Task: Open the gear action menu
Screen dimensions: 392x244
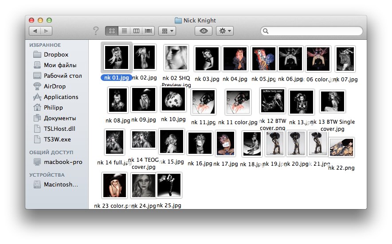Action: point(225,31)
